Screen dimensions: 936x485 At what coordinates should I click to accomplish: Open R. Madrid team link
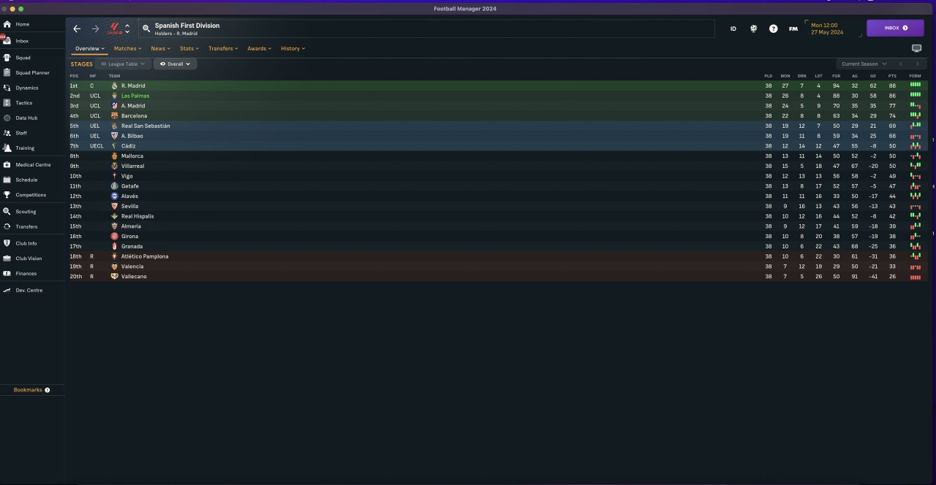(133, 85)
